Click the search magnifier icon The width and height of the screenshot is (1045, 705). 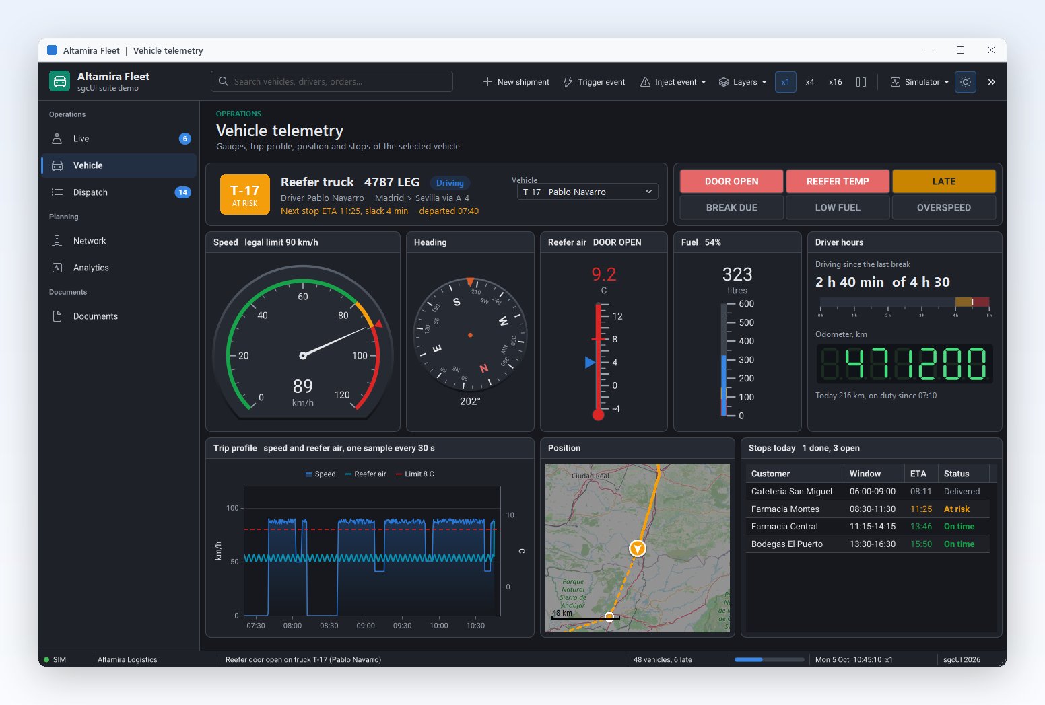(223, 81)
